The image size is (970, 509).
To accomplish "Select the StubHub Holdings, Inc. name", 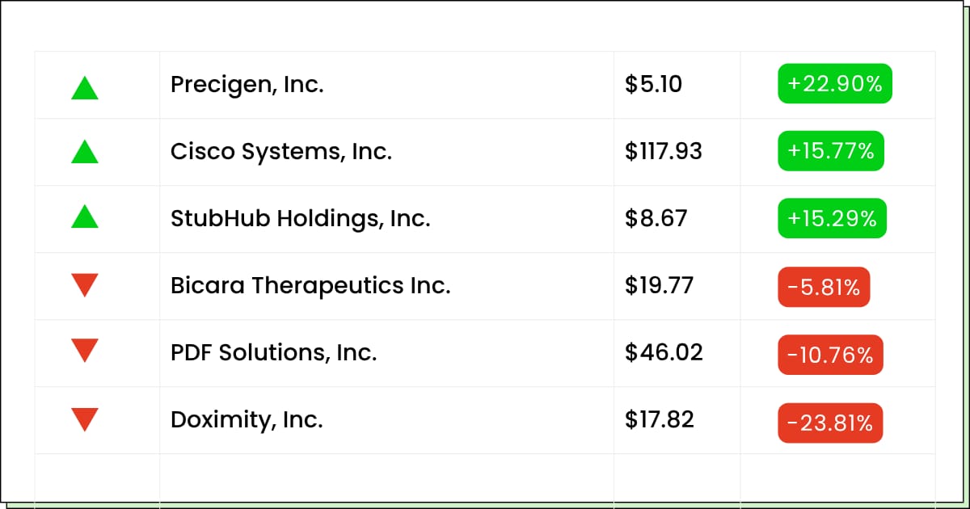I will tap(301, 218).
